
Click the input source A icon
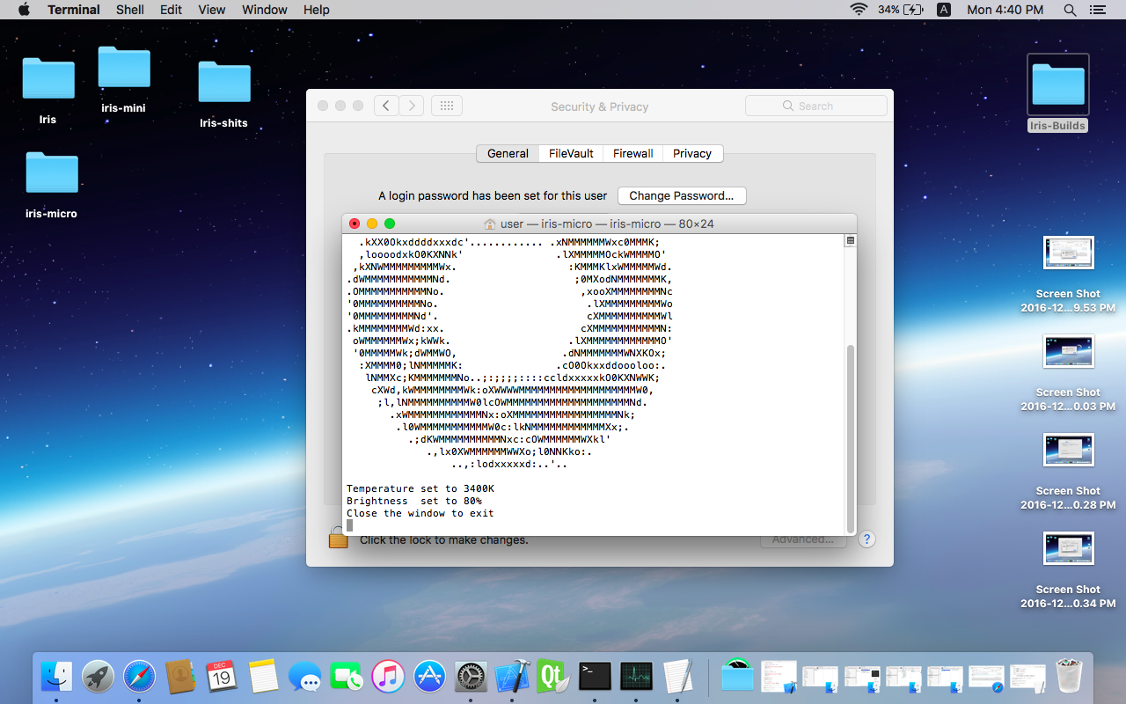(x=944, y=10)
